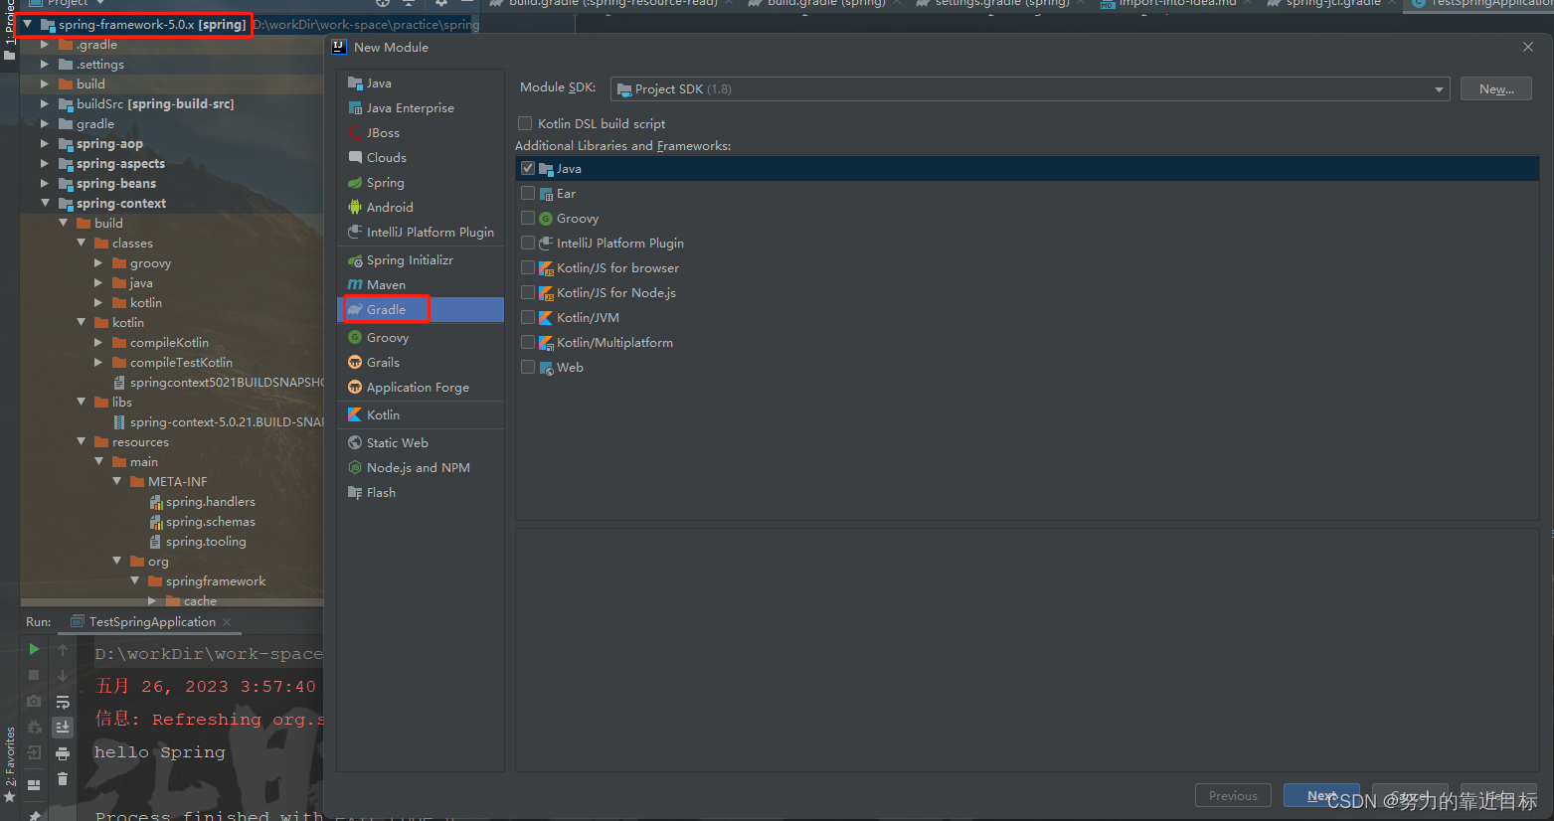Collapse the libs folder node
Viewport: 1554px width, 821px height.
click(82, 403)
